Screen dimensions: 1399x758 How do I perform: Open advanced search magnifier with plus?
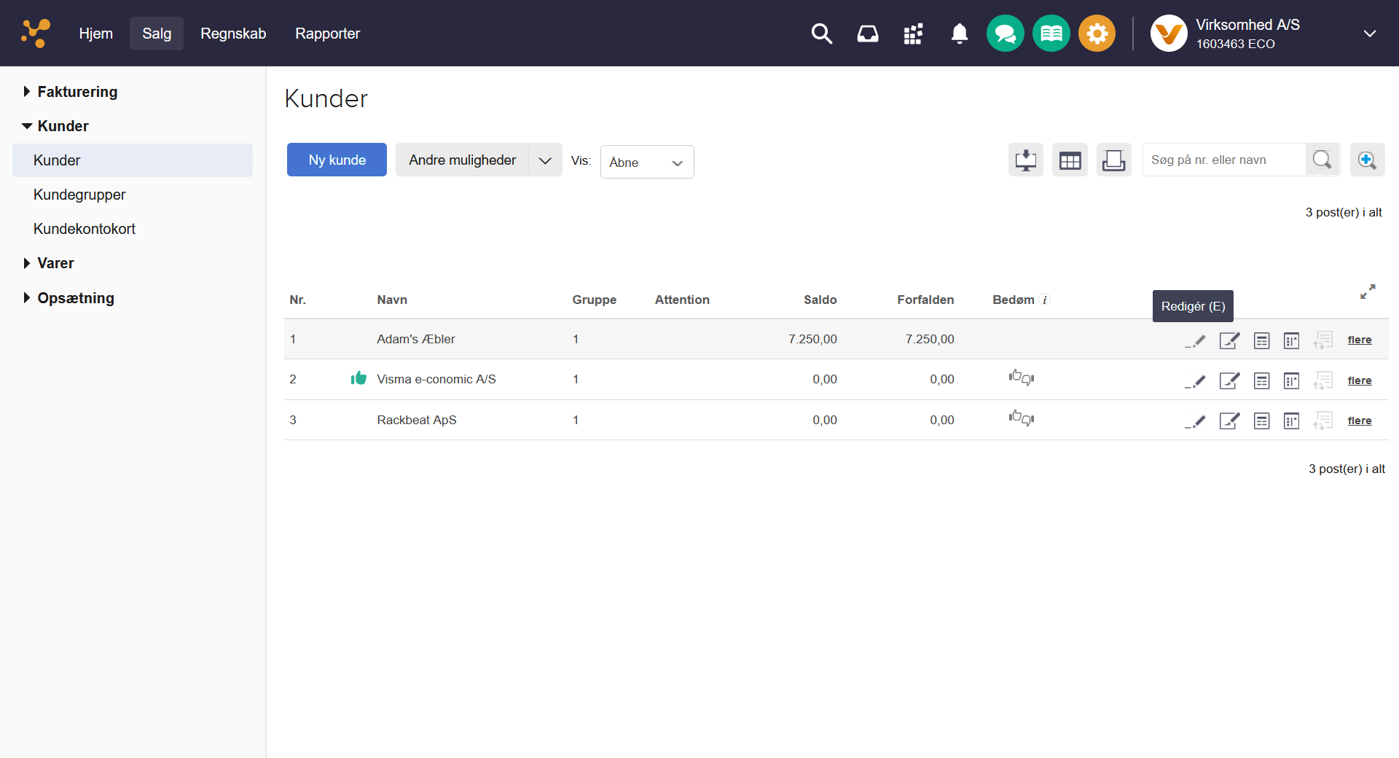pyautogui.click(x=1367, y=160)
